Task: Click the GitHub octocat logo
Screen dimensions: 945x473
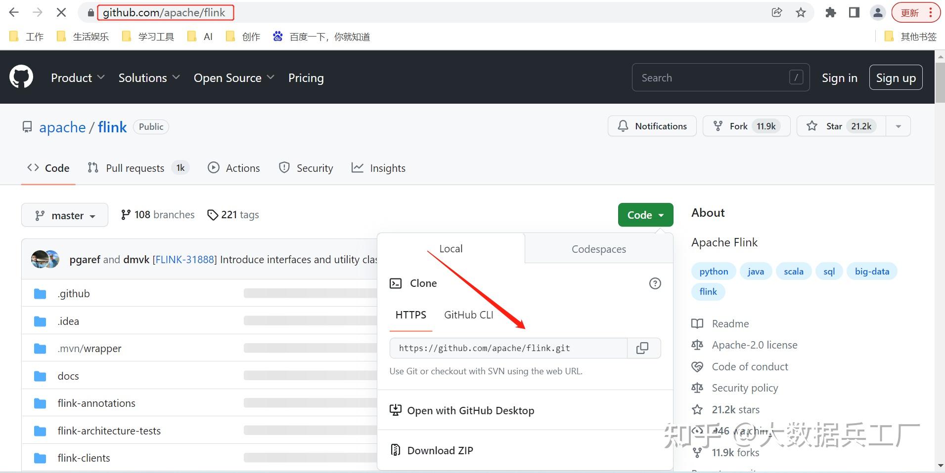Action: point(21,77)
